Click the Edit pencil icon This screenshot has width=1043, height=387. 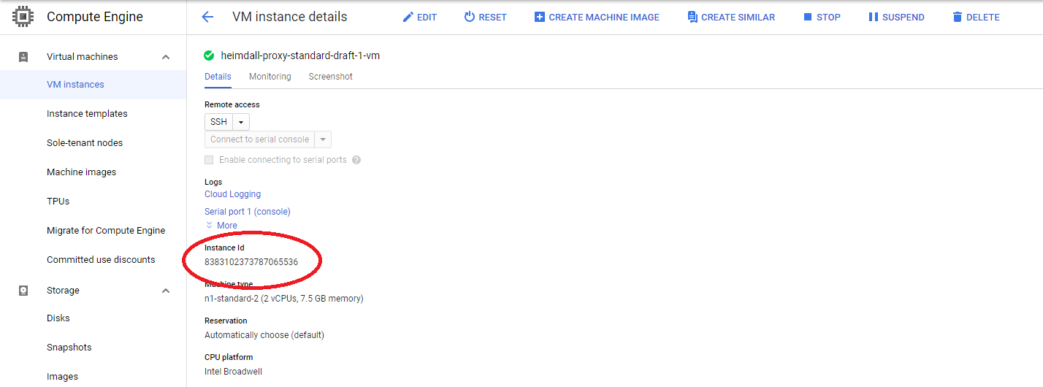(x=408, y=17)
